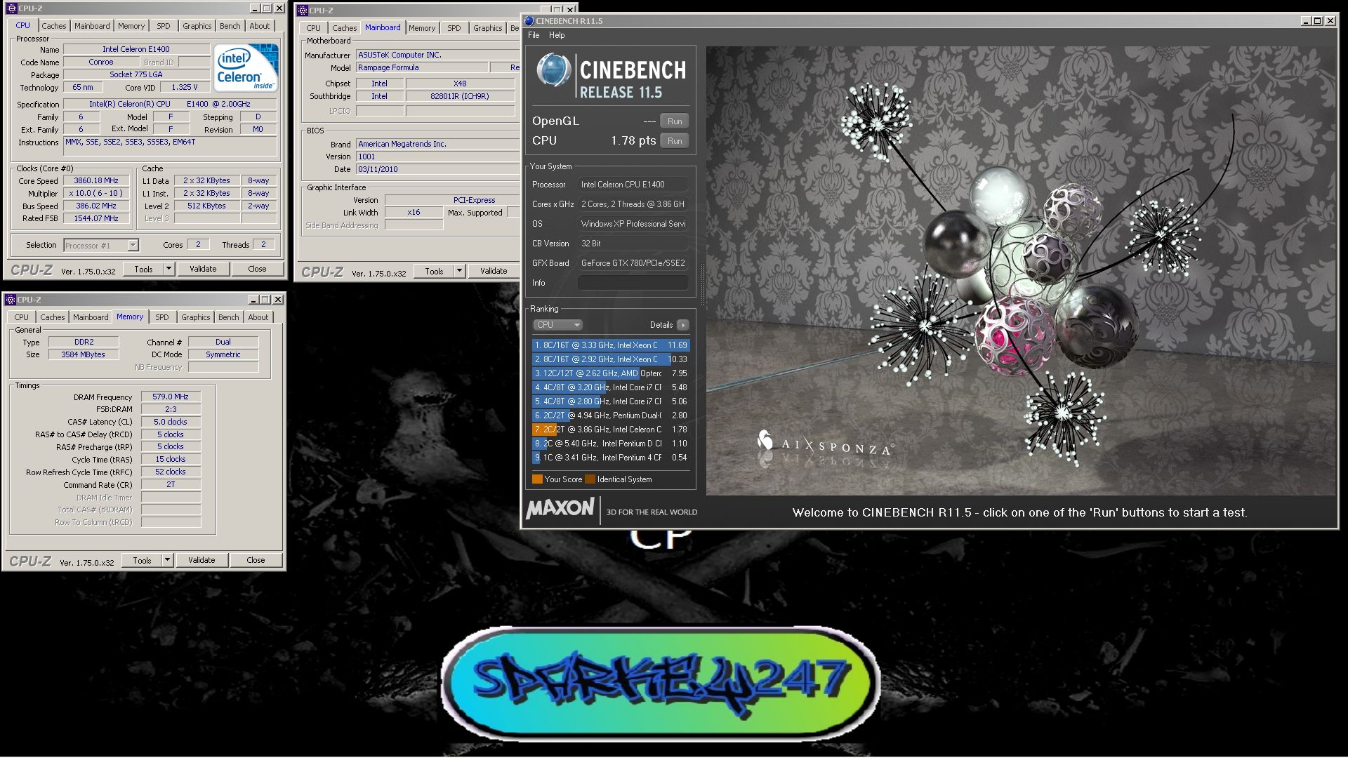Screen dimensions: 1348x758
Task: Click Validate in Mainboard window
Action: (x=494, y=271)
